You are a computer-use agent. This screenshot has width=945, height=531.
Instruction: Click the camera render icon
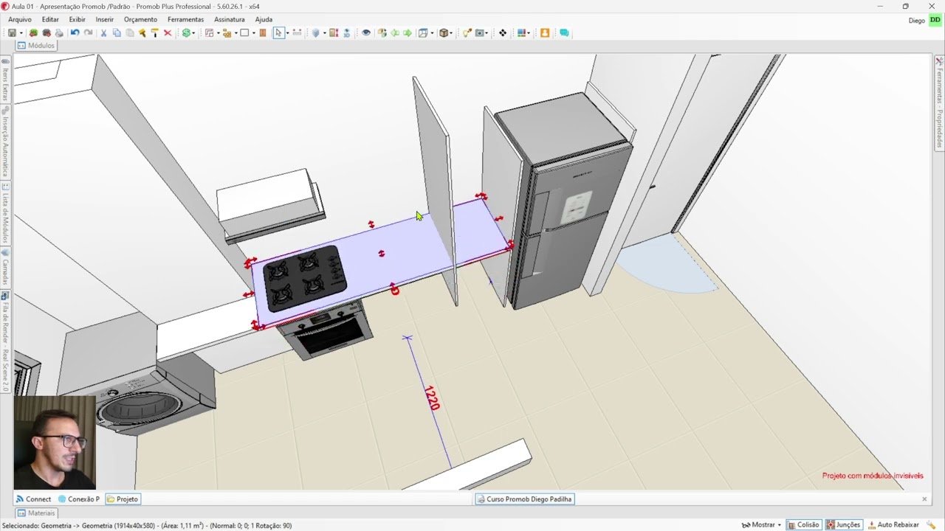(480, 32)
